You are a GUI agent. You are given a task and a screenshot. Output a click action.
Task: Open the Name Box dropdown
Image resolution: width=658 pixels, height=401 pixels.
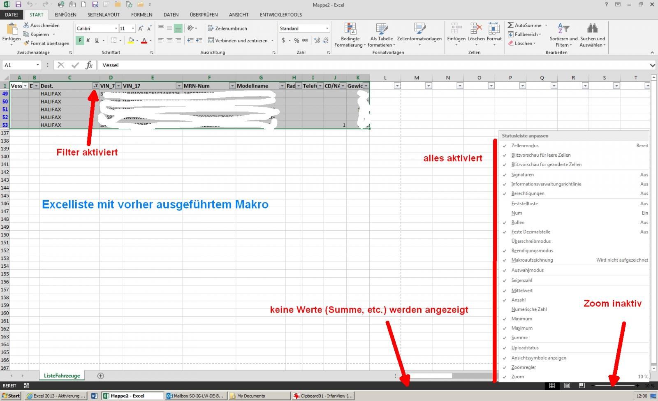[x=37, y=65]
